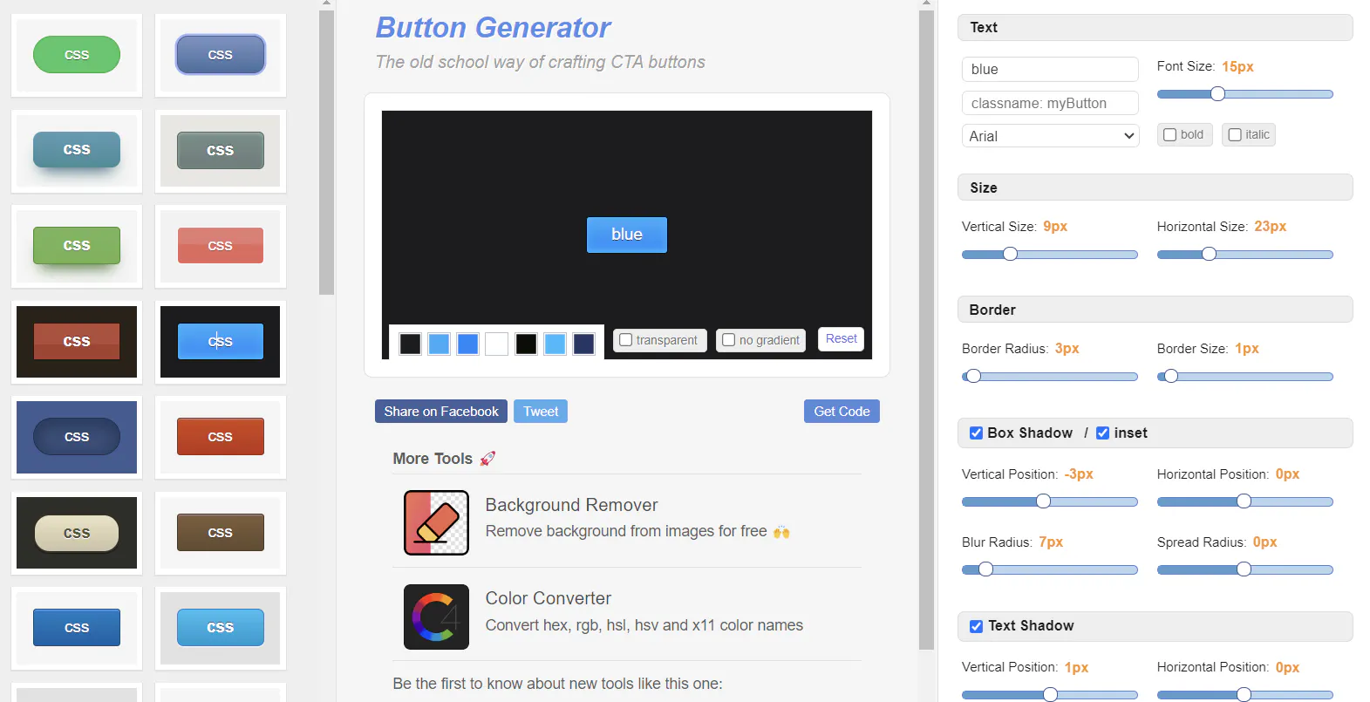Viewport: 1370px width, 702px height.
Task: Choose the navy pill preset on blue background
Action: click(77, 437)
